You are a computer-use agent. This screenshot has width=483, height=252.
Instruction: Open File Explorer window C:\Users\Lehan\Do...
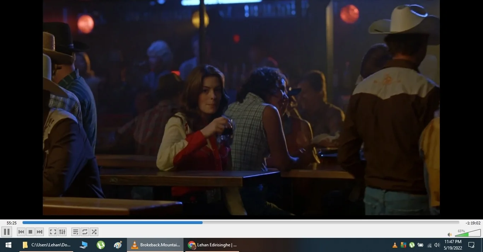tap(47, 245)
